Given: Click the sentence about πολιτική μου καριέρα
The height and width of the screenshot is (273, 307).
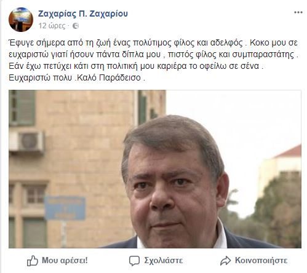Looking at the screenshot, I should [x=136, y=66].
